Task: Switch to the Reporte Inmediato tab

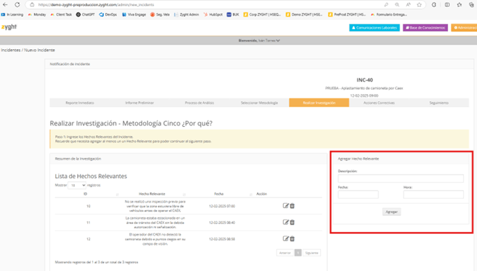Action: coord(80,103)
